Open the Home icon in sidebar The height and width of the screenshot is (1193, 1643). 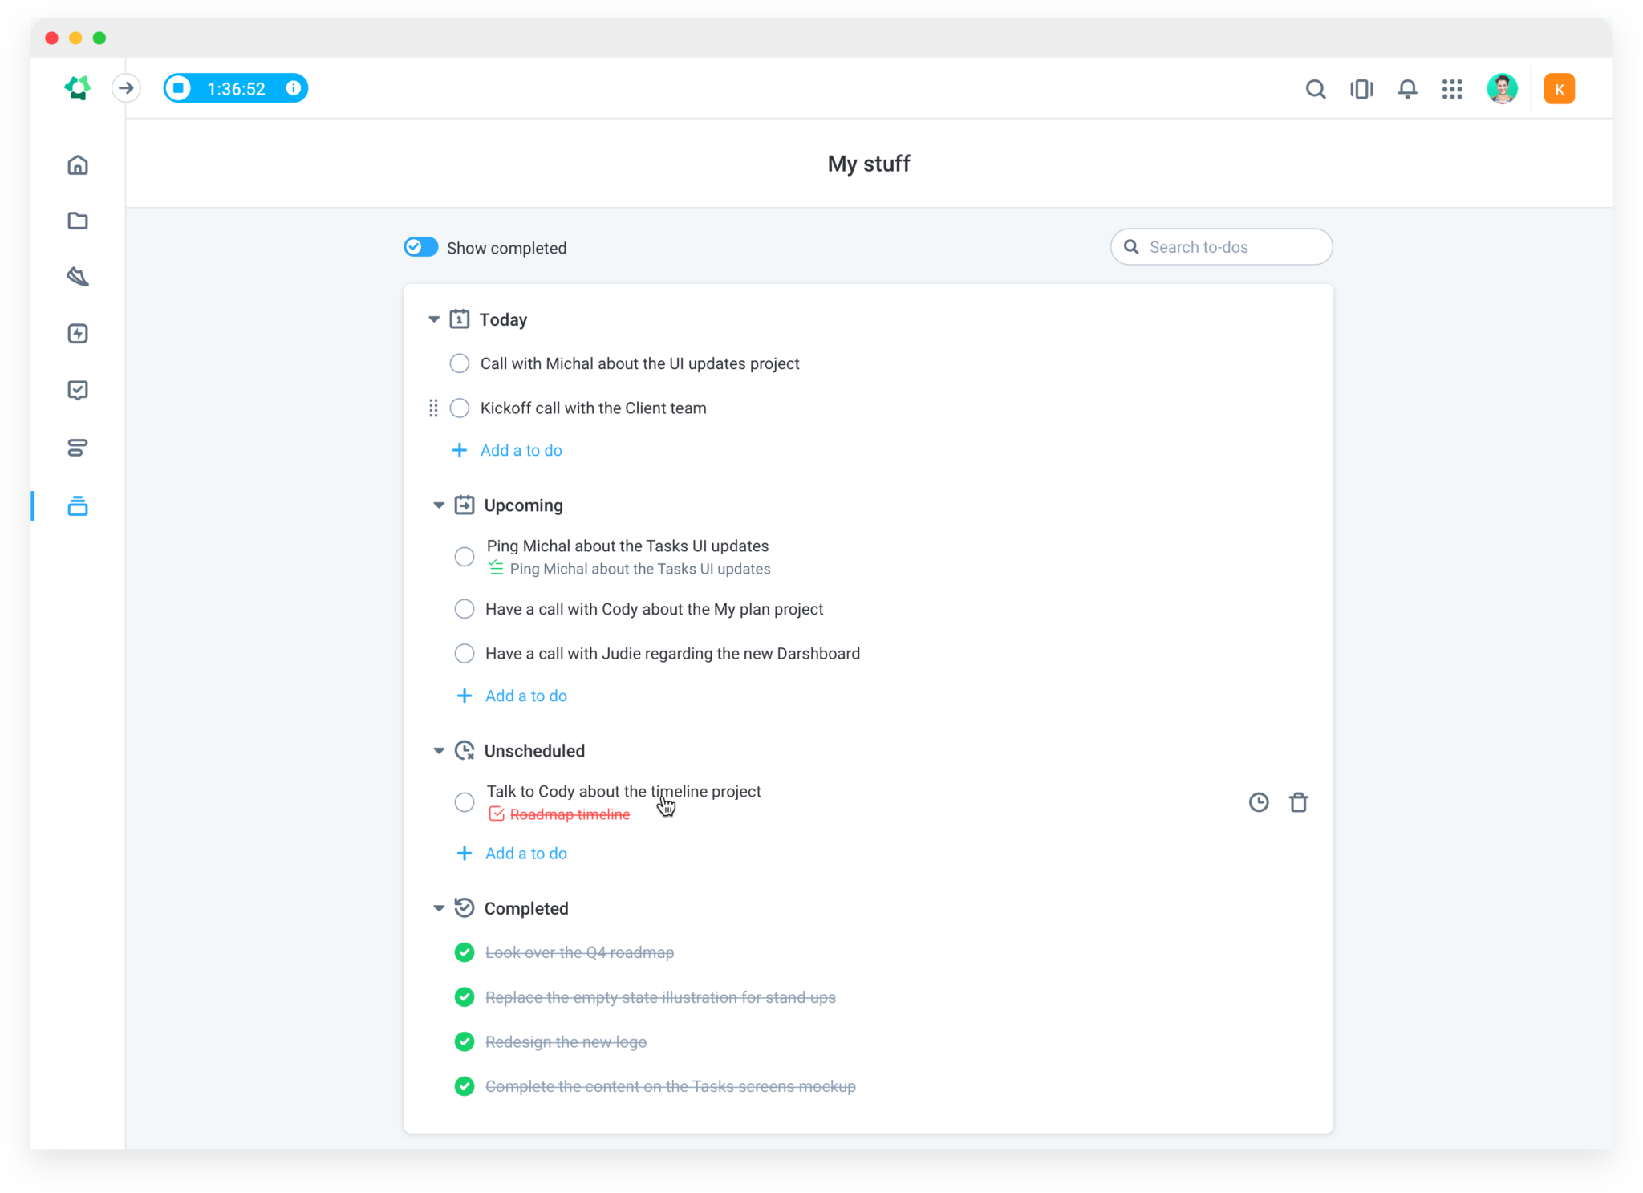(x=78, y=165)
